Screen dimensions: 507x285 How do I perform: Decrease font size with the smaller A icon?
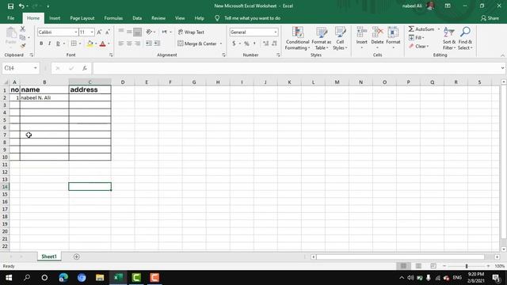108,32
